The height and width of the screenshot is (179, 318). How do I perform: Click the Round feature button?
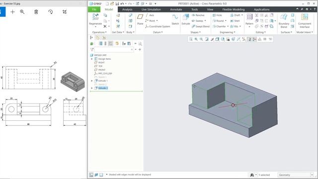[x=218, y=21]
